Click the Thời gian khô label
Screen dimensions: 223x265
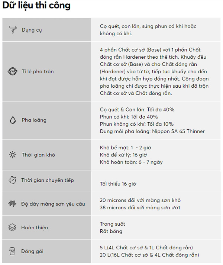click(x=38, y=155)
